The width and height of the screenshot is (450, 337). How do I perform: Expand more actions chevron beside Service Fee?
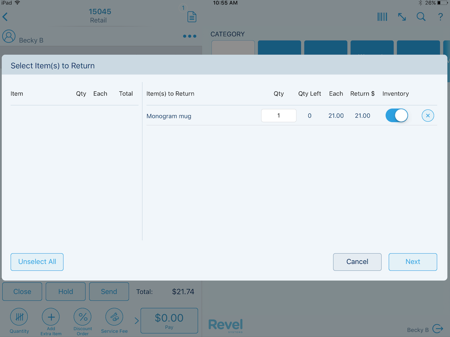pos(137,321)
